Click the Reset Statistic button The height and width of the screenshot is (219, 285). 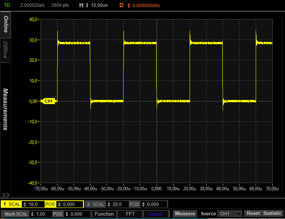264,213
